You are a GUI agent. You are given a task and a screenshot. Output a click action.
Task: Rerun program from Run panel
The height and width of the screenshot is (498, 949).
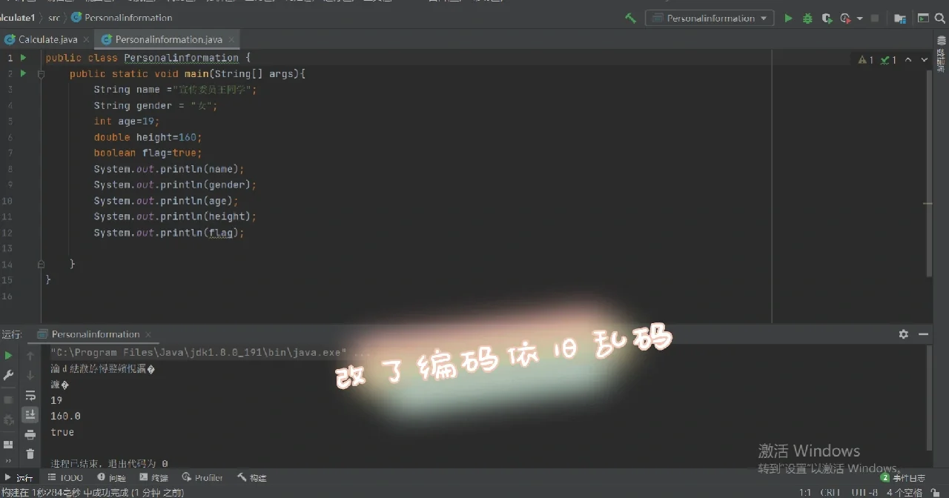point(9,356)
